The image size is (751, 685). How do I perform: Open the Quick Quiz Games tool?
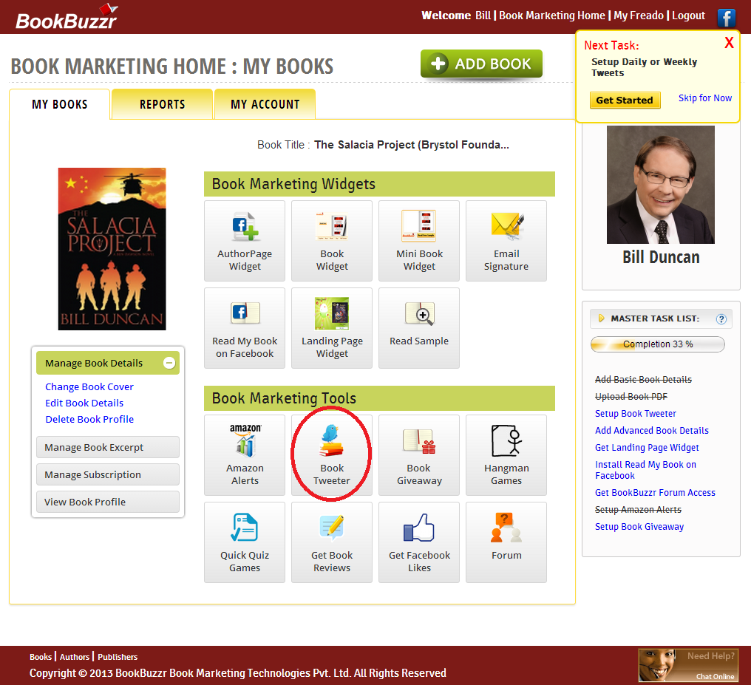coord(244,542)
